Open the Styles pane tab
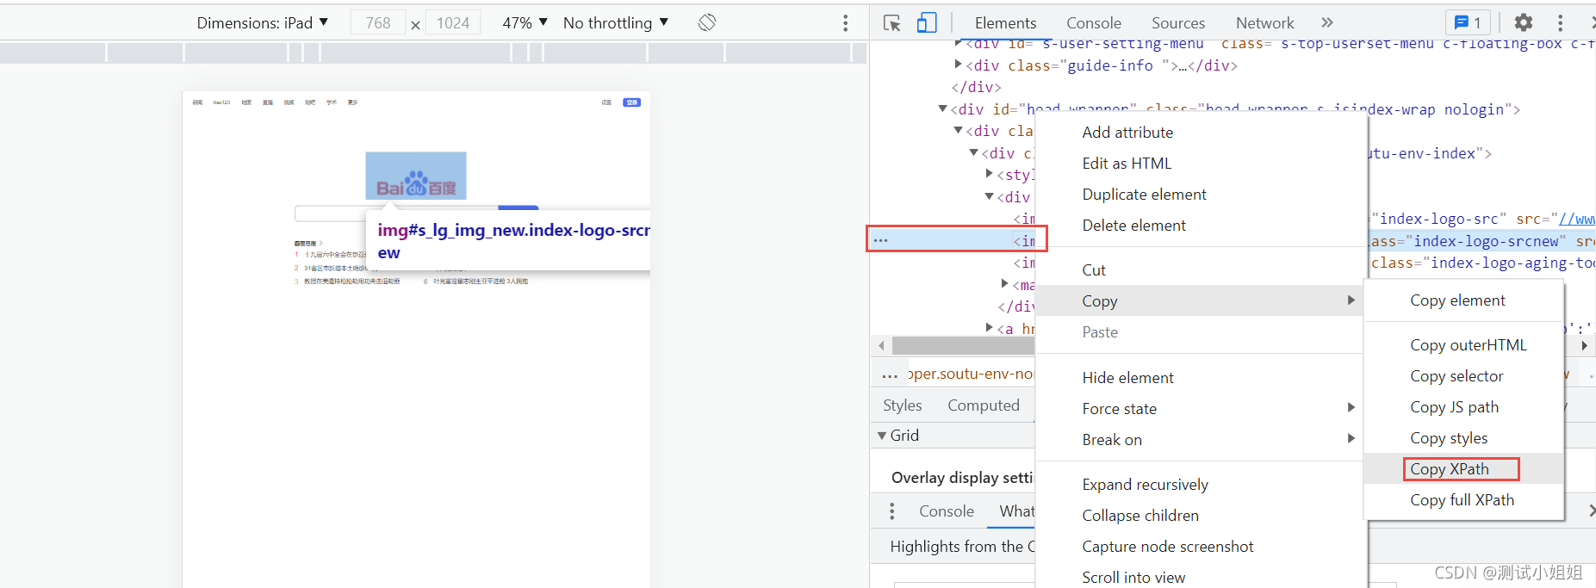This screenshot has height=588, width=1596. tap(902, 405)
